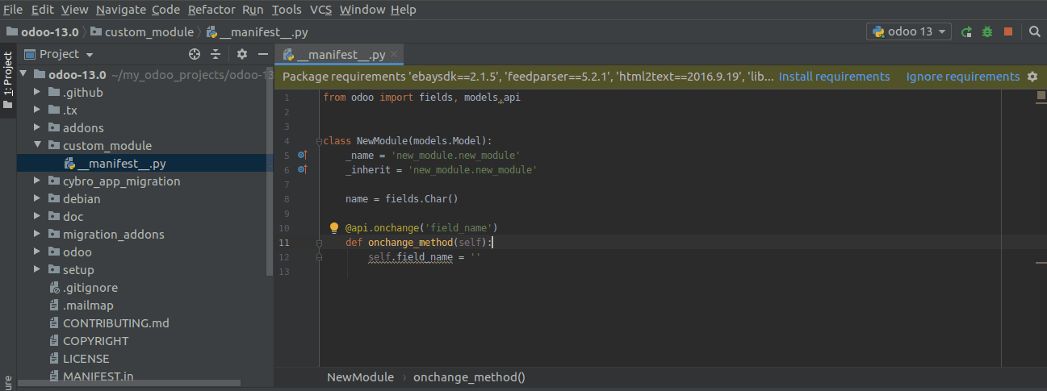Fold the onchange_method on line 11
The height and width of the screenshot is (391, 1047).
pyautogui.click(x=319, y=242)
